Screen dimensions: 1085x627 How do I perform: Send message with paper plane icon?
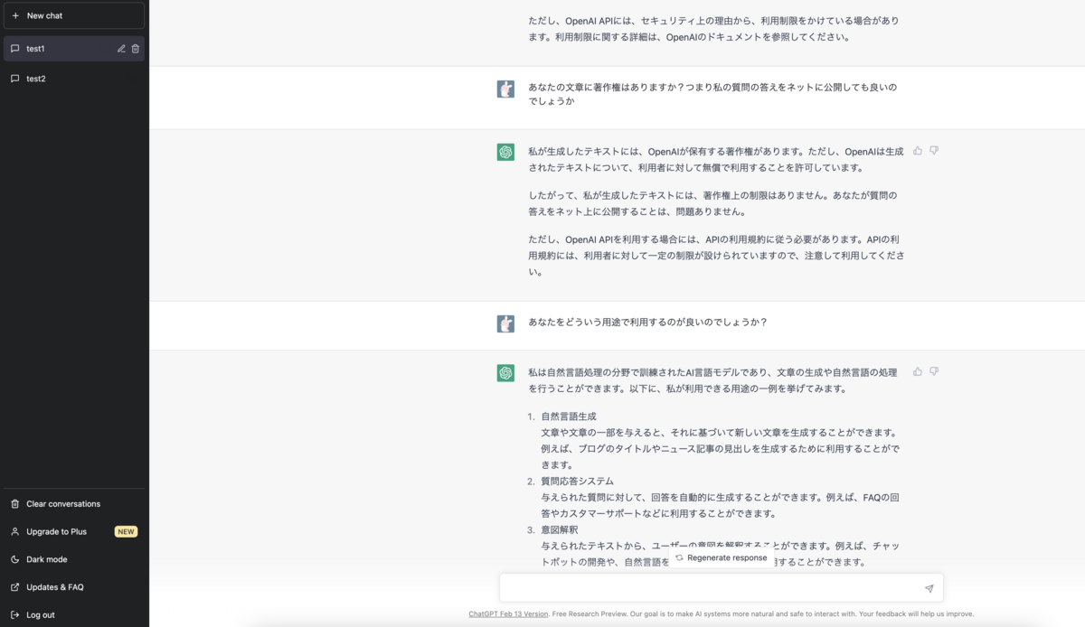[x=929, y=588]
